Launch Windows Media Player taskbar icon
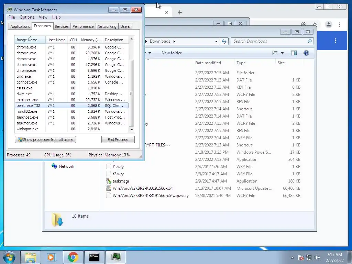352x264 pixels. click(51, 257)
